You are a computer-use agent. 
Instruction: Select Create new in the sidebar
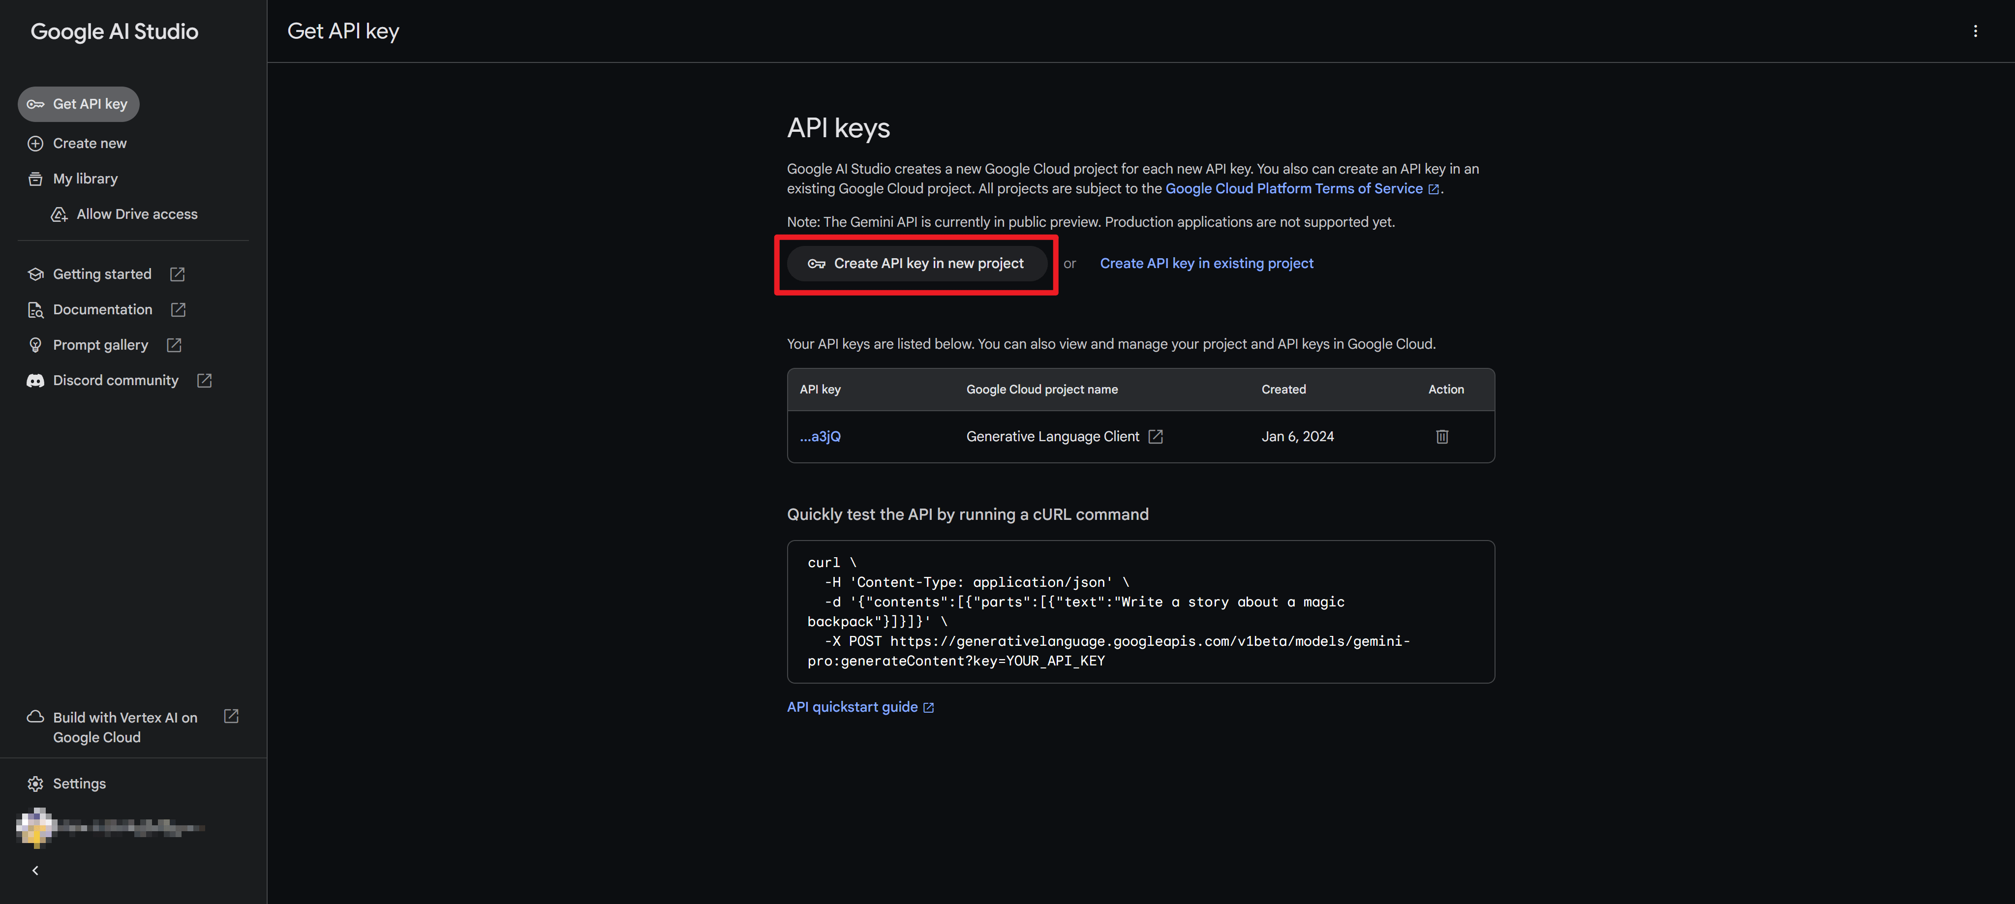pyautogui.click(x=89, y=144)
